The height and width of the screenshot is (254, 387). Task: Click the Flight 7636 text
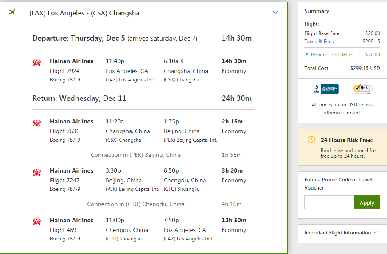(x=64, y=131)
